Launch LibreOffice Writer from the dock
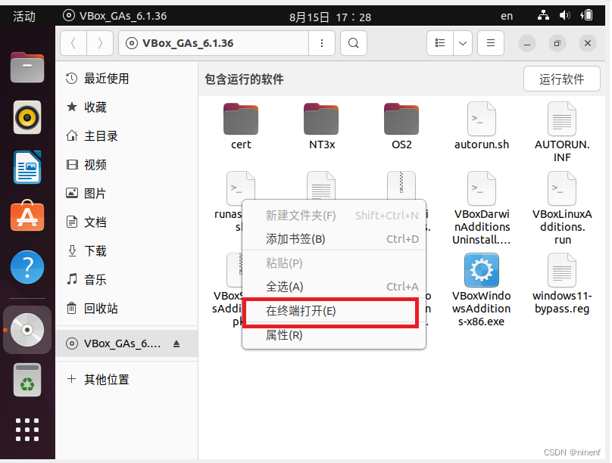This screenshot has height=463, width=612. tap(27, 167)
